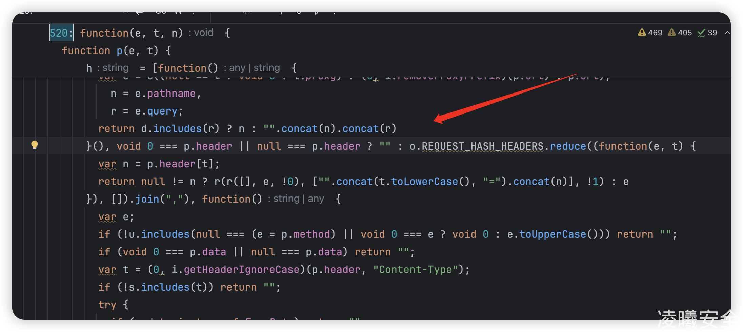Click sticky header 'function p(e, t)'
Viewport: 743px width, 332px height.
[x=116, y=50]
